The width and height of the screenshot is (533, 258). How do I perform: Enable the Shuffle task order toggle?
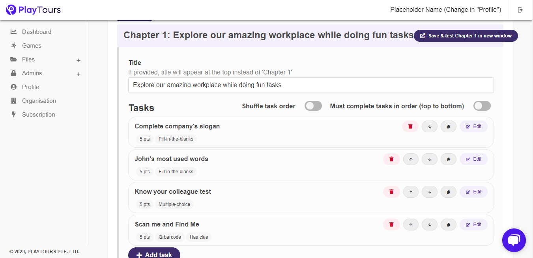[x=313, y=106]
